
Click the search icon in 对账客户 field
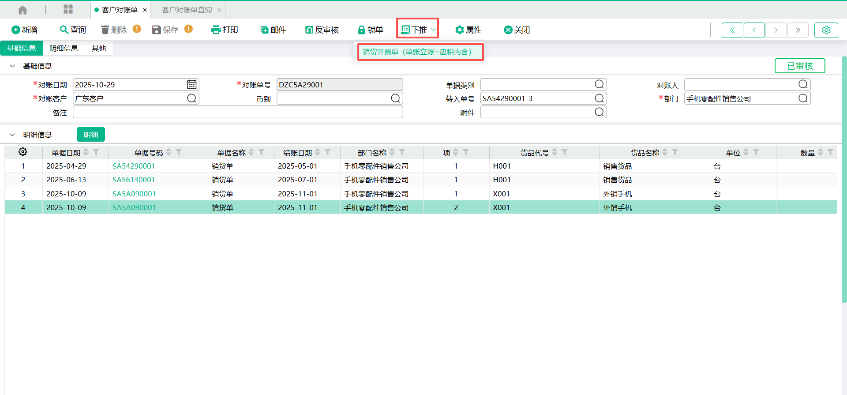191,98
